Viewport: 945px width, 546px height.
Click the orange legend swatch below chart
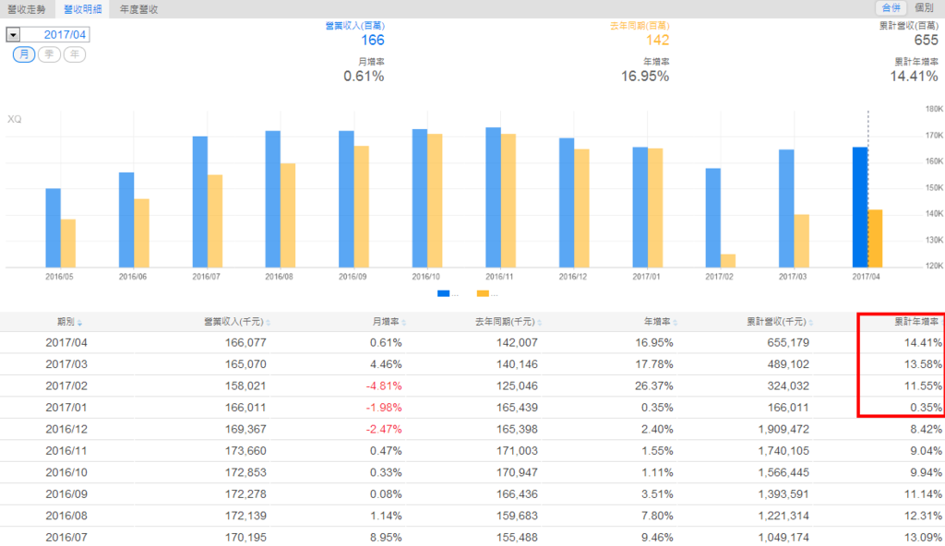pyautogui.click(x=483, y=293)
